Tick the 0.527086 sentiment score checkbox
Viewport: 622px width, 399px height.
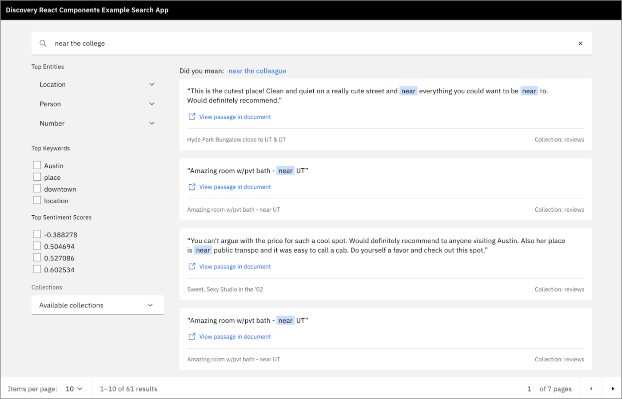(37, 257)
